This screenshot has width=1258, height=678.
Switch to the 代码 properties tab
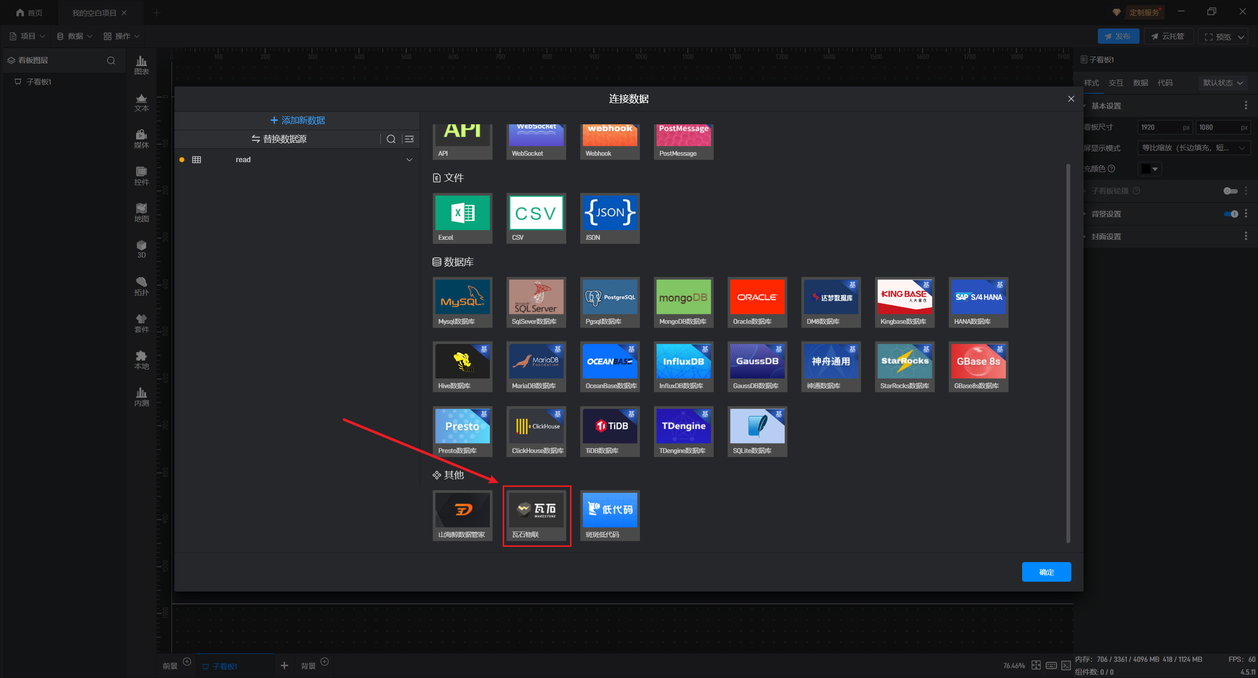[x=1165, y=83]
